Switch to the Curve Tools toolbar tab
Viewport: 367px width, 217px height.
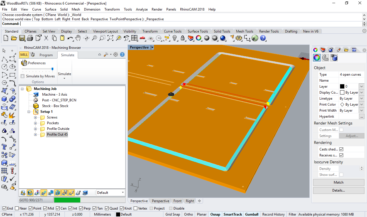(x=173, y=31)
